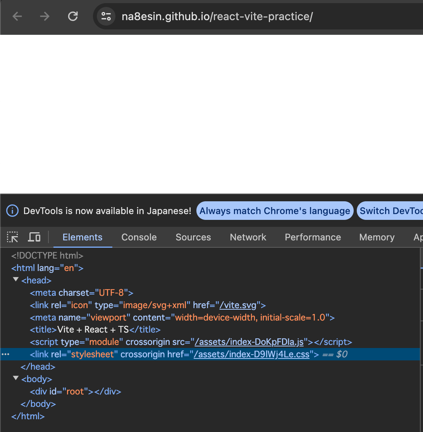Select the meta charset UTF-8 node
The image size is (423, 432).
pos(82,293)
